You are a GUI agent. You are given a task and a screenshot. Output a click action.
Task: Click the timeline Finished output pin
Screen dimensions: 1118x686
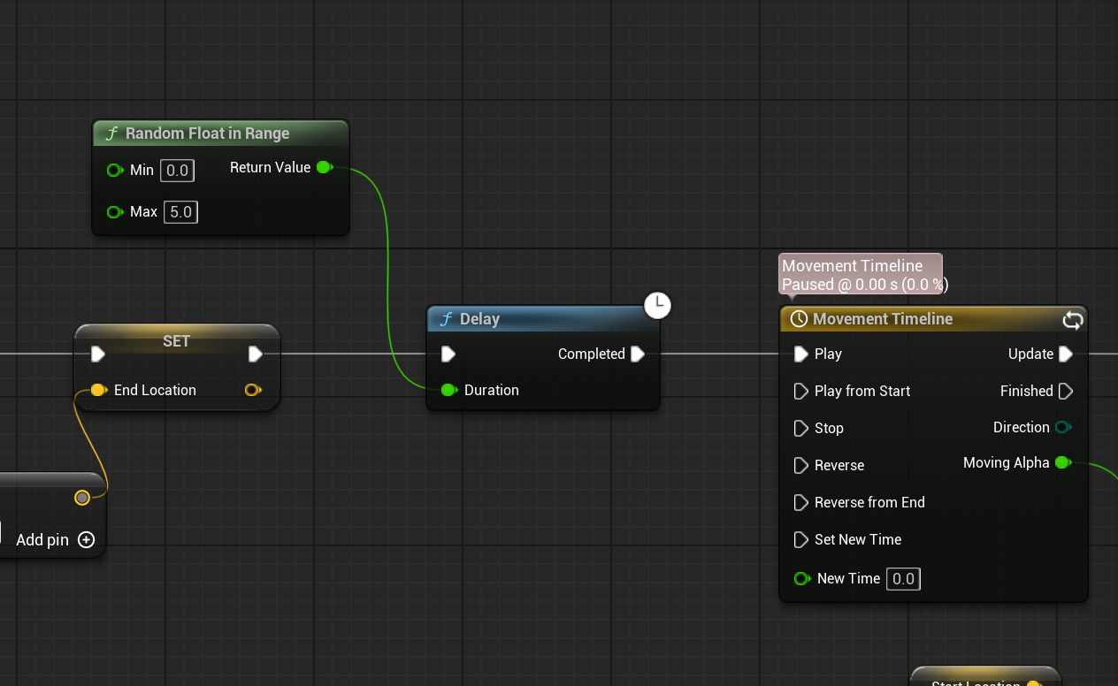click(1066, 391)
